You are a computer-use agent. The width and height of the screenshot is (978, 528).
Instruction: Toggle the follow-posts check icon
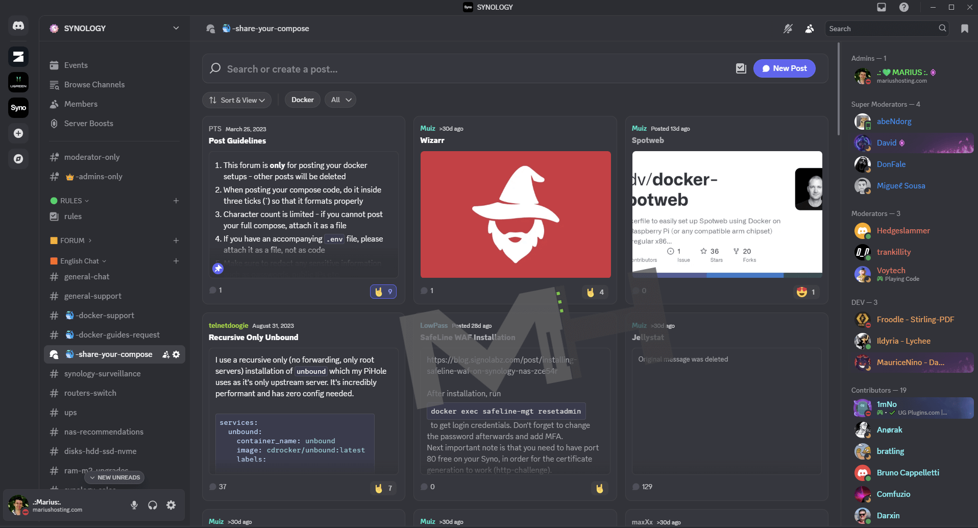pyautogui.click(x=741, y=68)
